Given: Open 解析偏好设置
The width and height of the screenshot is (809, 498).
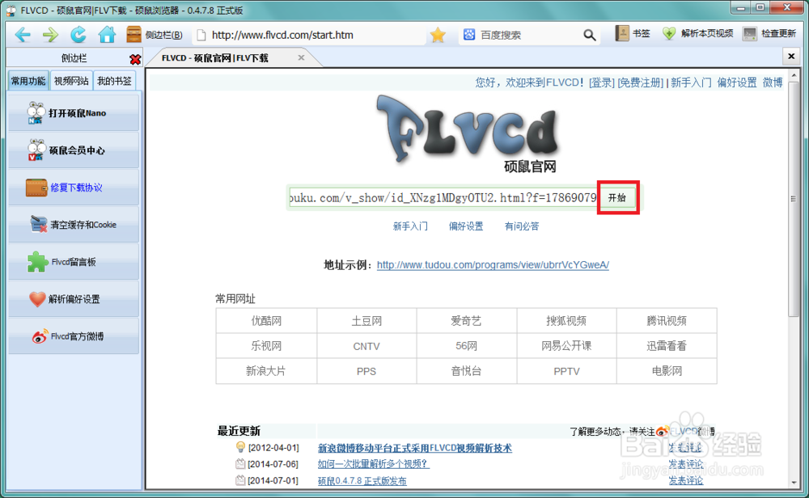Looking at the screenshot, I should coord(74,299).
